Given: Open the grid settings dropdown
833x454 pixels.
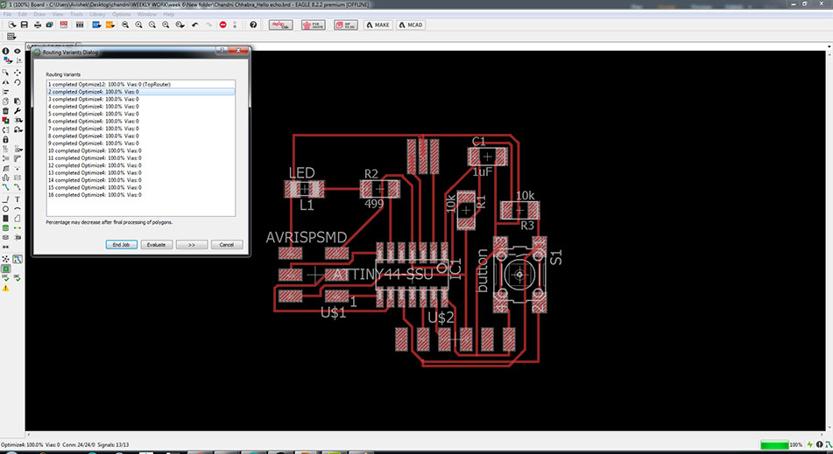Looking at the screenshot, I should [x=11, y=37].
